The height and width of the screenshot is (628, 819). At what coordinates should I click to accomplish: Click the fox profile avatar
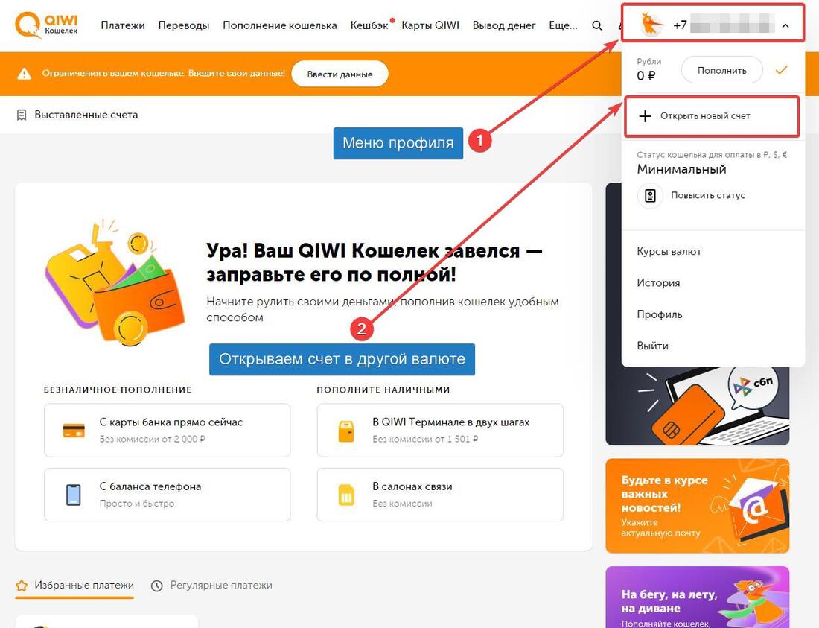651,25
